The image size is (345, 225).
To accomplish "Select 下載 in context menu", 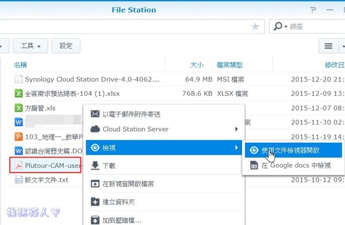I will tap(109, 166).
